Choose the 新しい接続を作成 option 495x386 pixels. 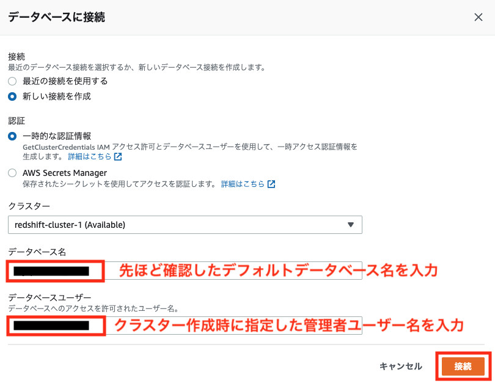11,95
